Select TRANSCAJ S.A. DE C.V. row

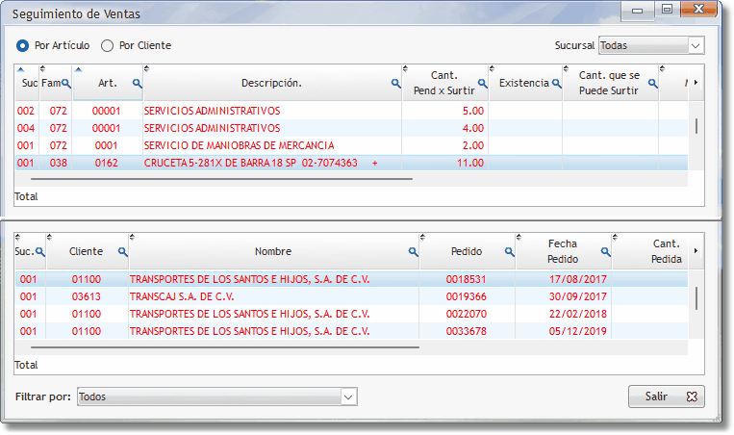click(x=351, y=296)
